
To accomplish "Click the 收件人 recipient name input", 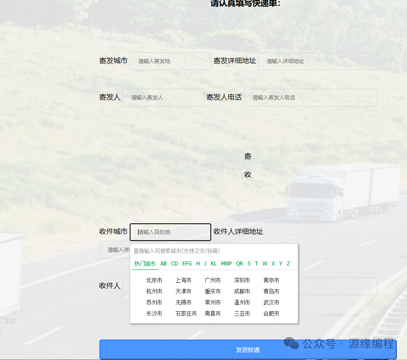I will pyautogui.click(x=126, y=286).
